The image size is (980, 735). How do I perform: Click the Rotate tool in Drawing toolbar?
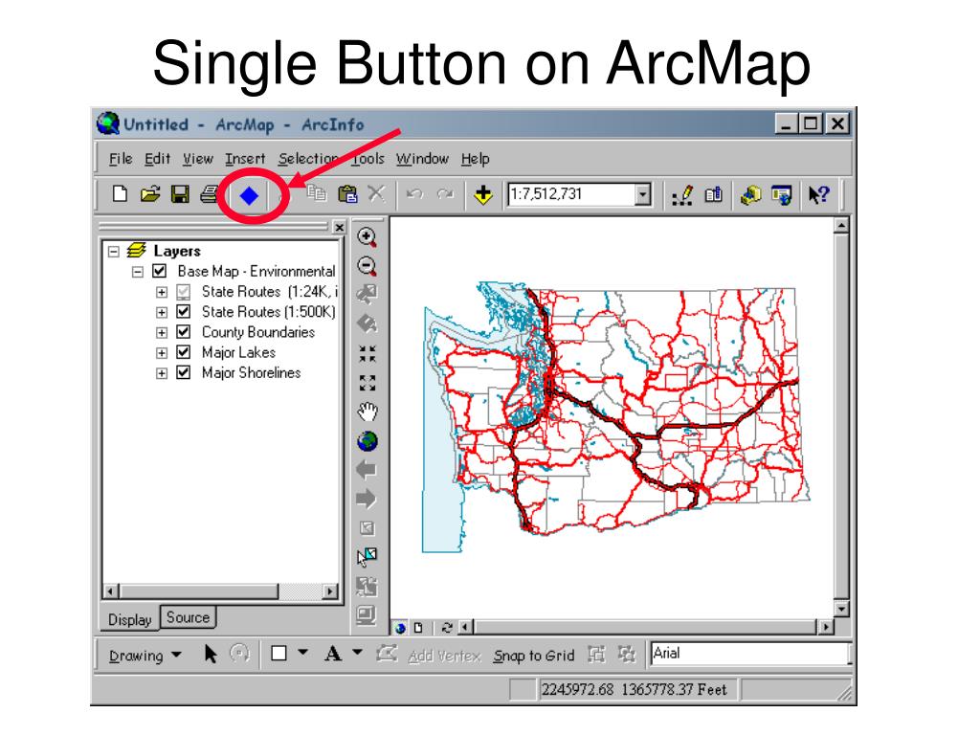(239, 653)
